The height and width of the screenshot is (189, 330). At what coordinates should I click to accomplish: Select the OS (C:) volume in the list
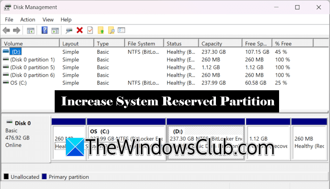18,83
